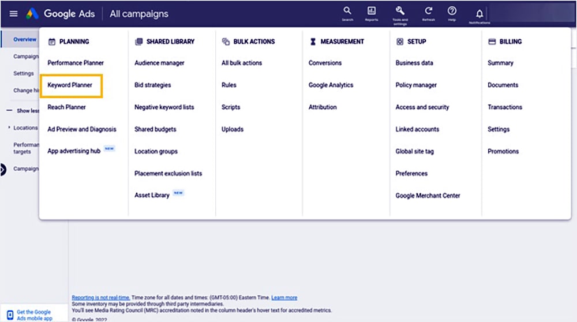The image size is (577, 322).
Task: Open Audience manager
Action: click(x=159, y=63)
